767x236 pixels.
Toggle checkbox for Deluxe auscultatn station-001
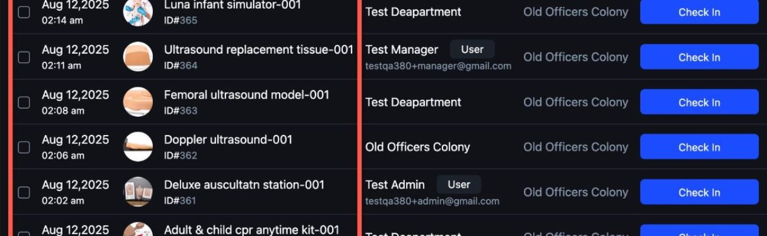tap(24, 192)
